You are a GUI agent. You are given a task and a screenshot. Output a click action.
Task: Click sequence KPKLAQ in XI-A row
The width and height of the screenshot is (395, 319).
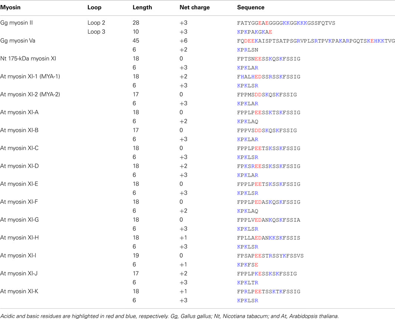pos(247,122)
